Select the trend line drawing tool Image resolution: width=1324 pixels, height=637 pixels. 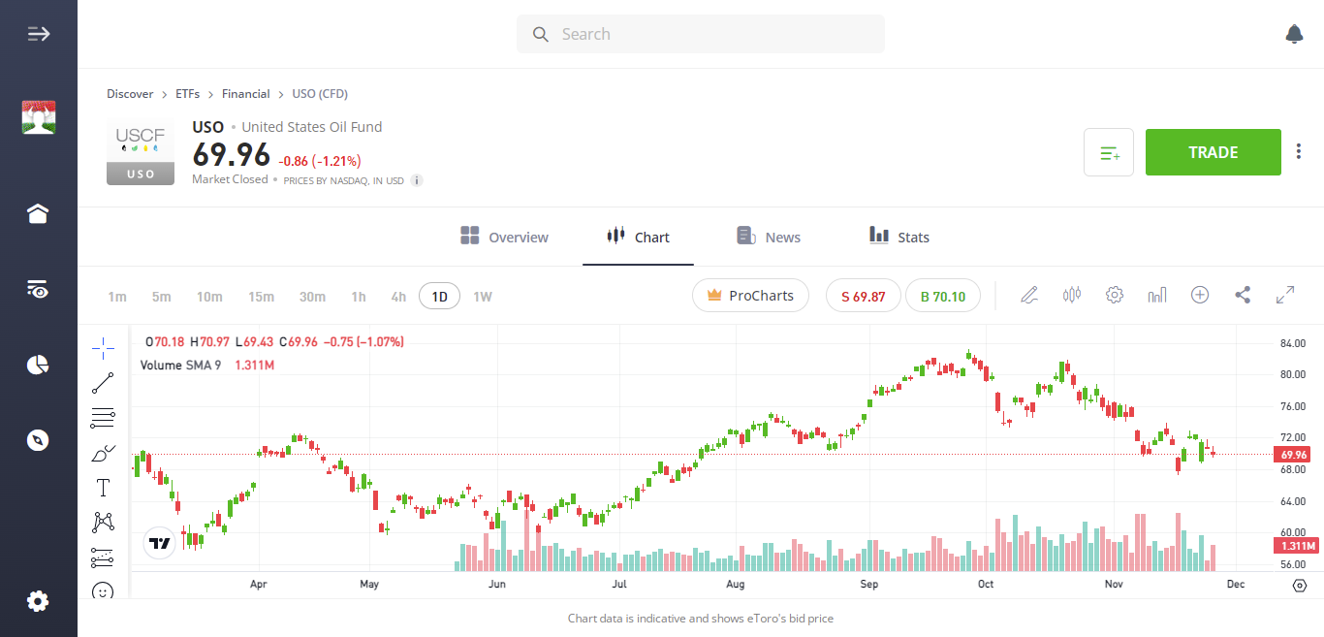[103, 382]
